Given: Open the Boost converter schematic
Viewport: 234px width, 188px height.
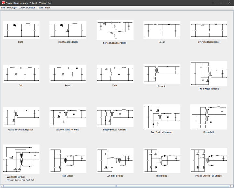Looking at the screenshot, I should 162,30.
